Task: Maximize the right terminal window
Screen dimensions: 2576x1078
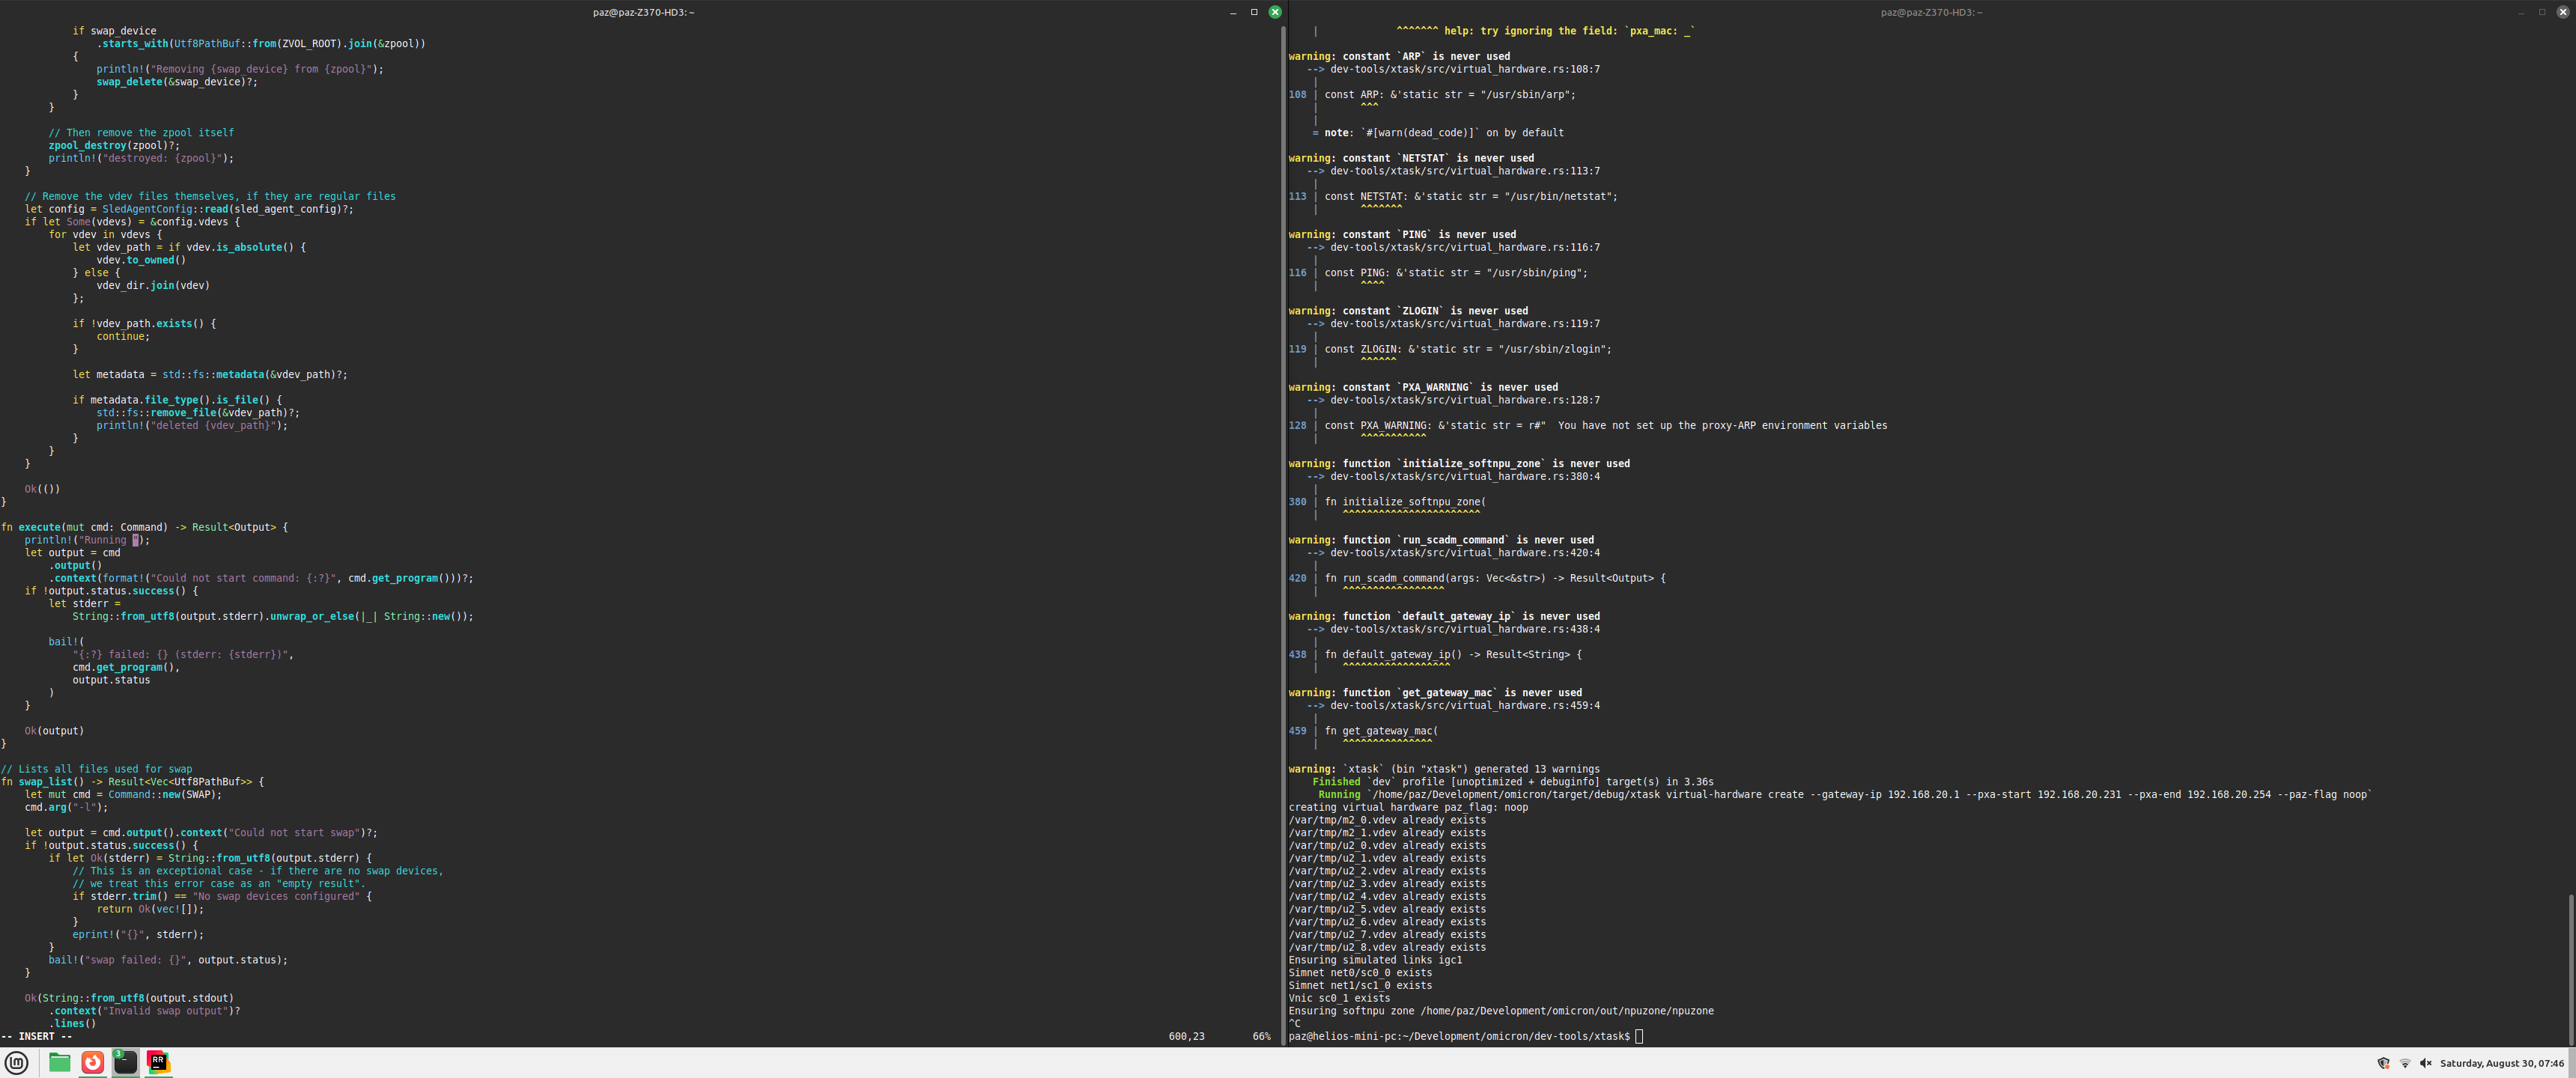Action: tap(2542, 12)
